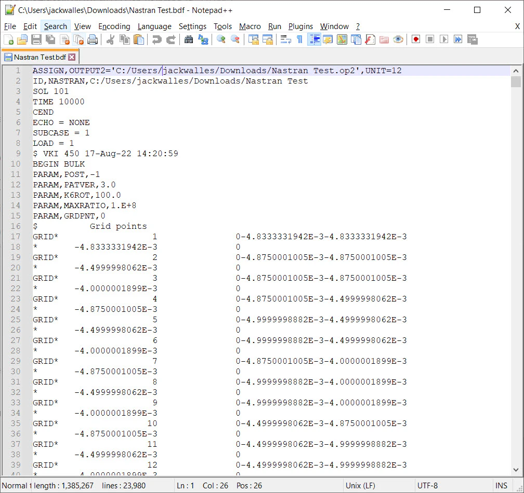This screenshot has width=524, height=493.
Task: Select the Nastran Test.bdf tab
Action: point(36,58)
